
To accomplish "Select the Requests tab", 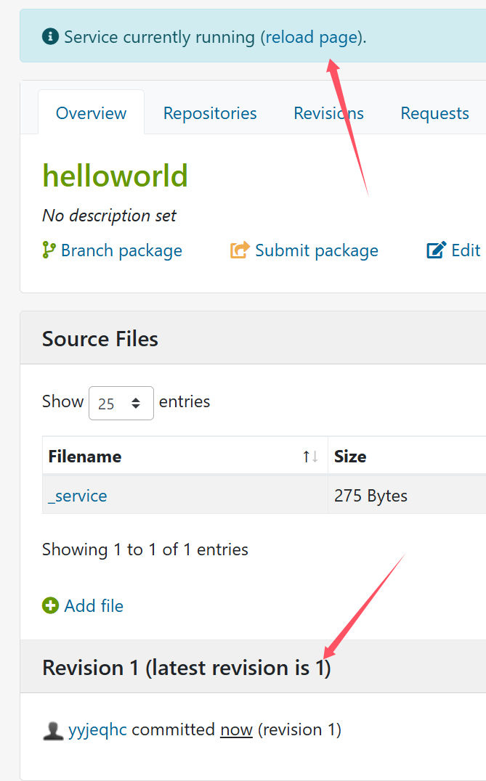I will pyautogui.click(x=434, y=113).
